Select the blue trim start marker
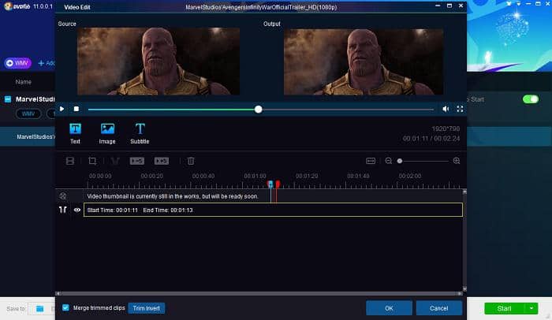 [270, 184]
